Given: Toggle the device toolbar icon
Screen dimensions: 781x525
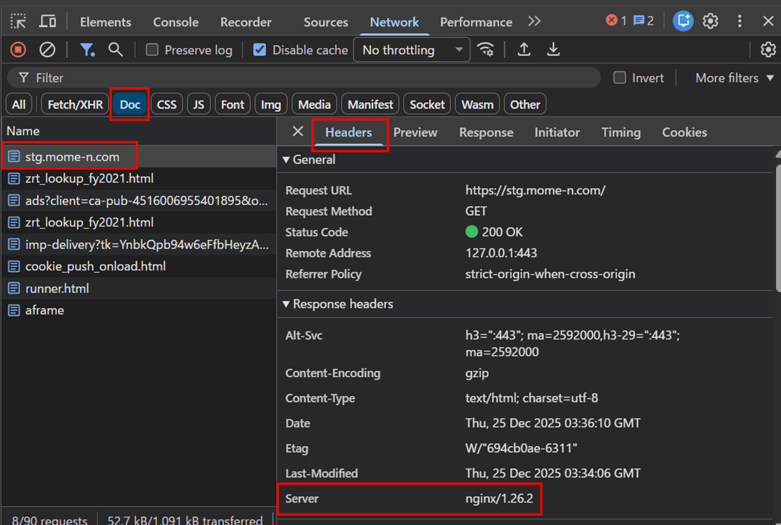Looking at the screenshot, I should pos(47,21).
